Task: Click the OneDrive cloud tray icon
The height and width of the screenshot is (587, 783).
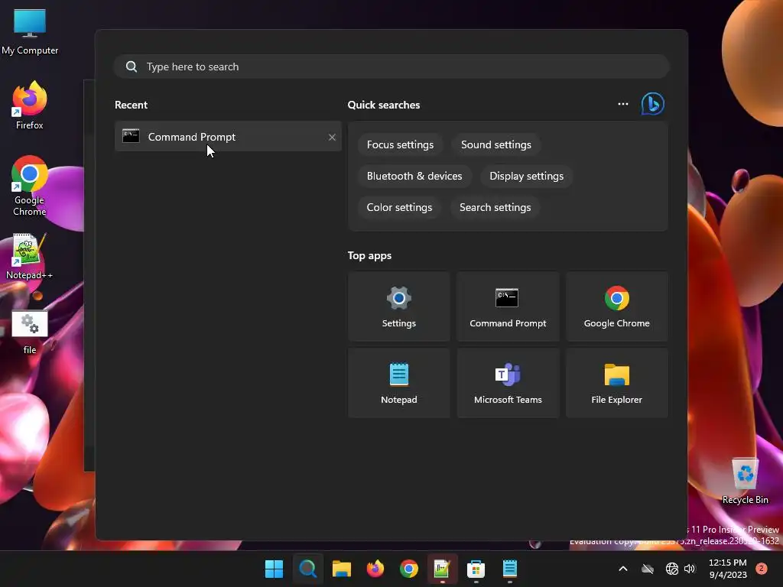Action: (648, 569)
